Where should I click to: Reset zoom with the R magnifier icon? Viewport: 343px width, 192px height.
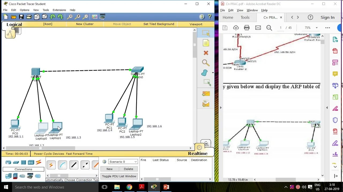pyautogui.click(x=77, y=17)
